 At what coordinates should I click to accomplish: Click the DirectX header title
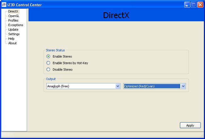click(116, 15)
